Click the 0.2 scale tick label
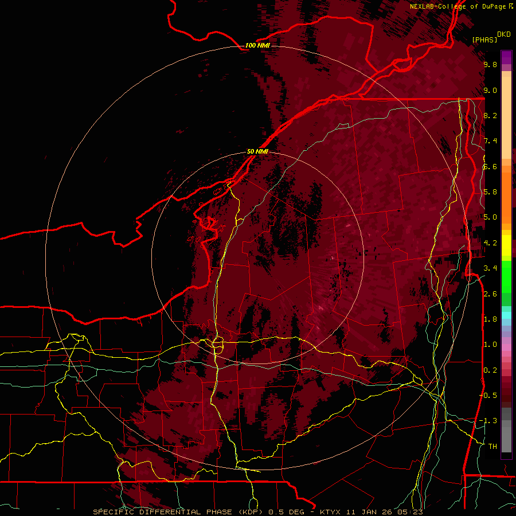516x516 pixels. (x=490, y=370)
